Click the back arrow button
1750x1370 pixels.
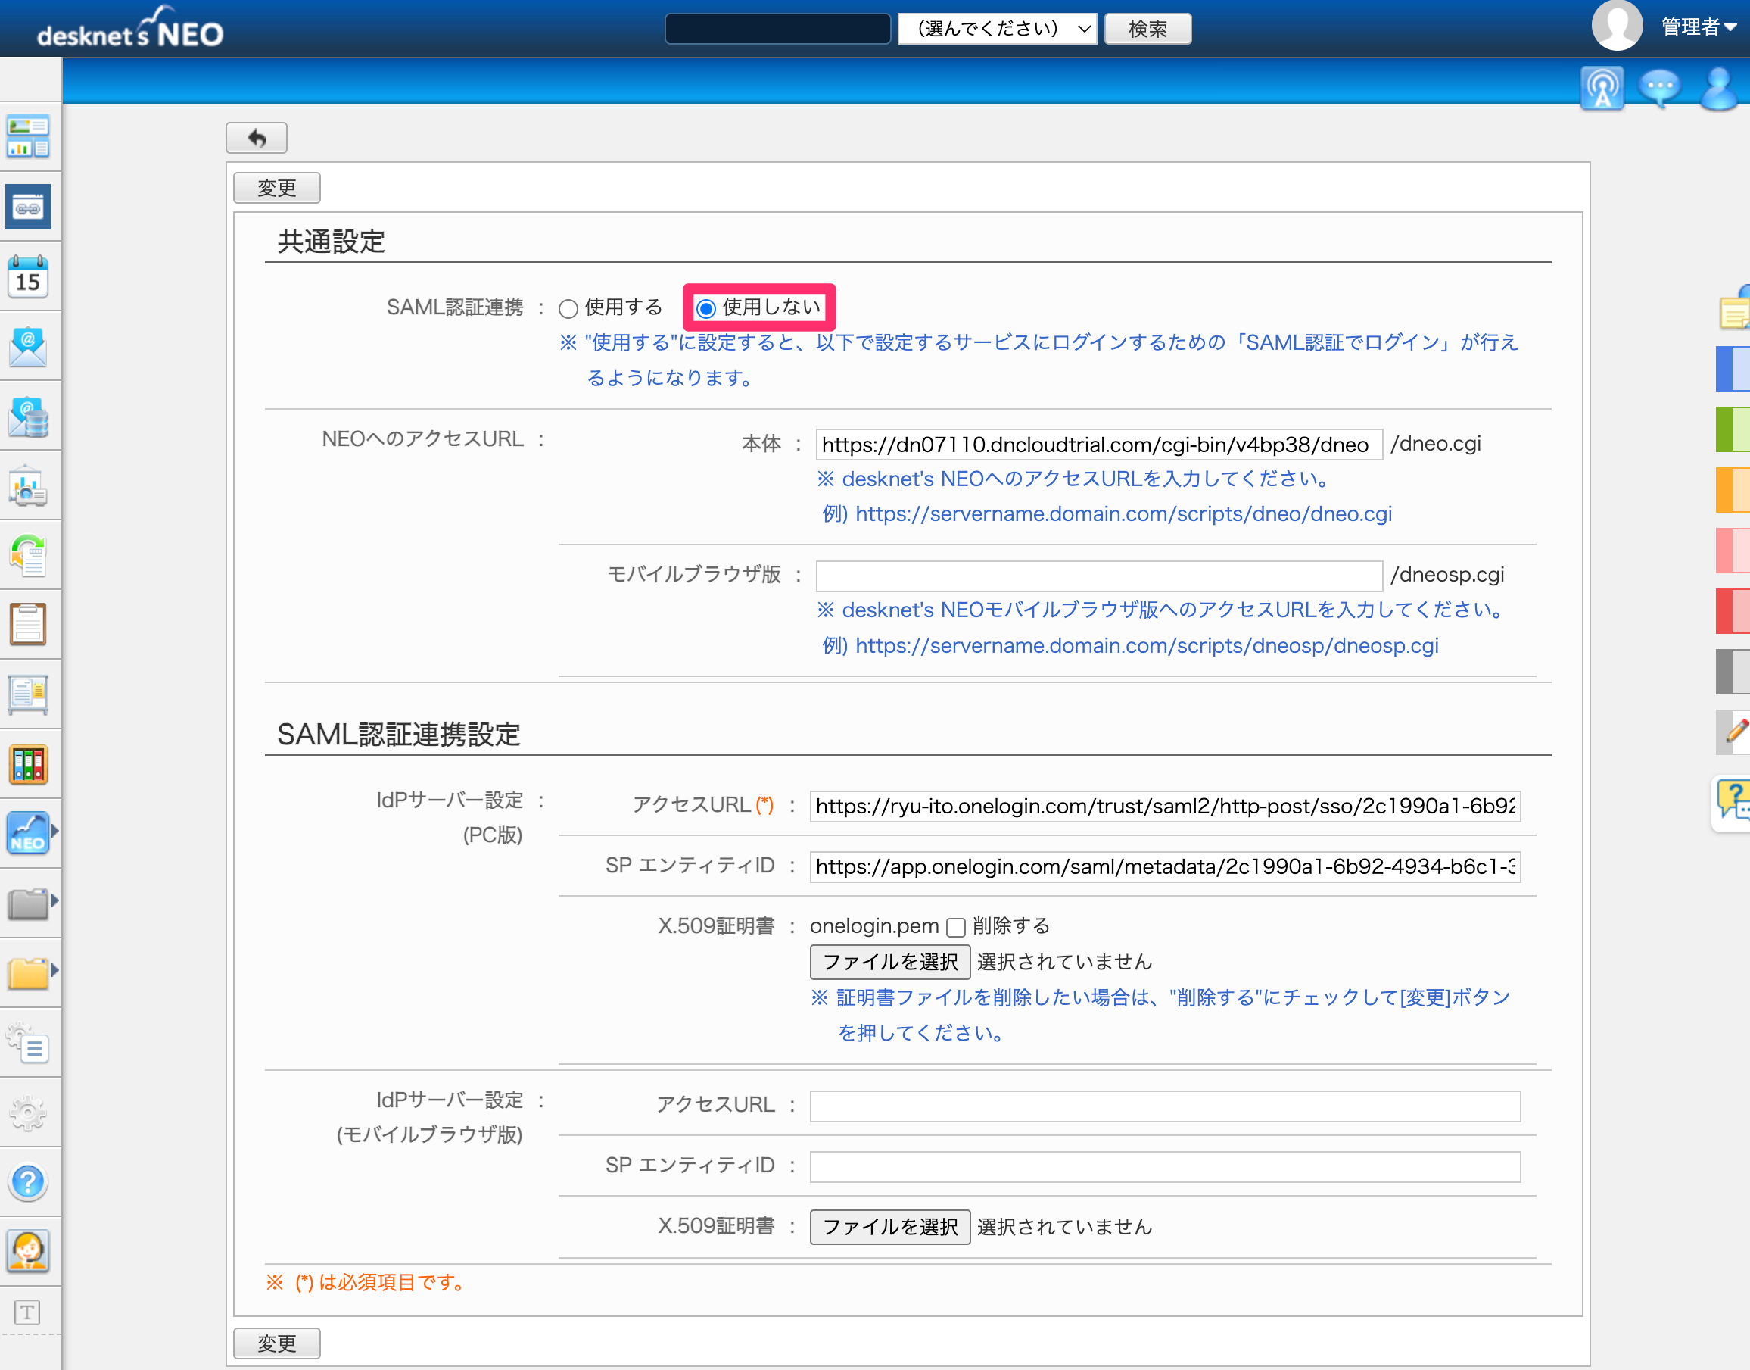(257, 138)
